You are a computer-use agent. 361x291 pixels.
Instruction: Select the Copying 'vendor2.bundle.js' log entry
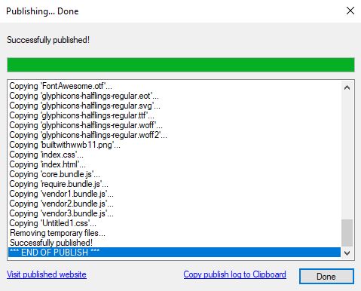coord(174,204)
